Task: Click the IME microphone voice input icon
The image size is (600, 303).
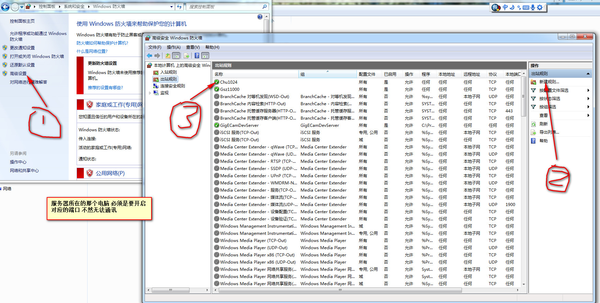Action: (x=533, y=7)
